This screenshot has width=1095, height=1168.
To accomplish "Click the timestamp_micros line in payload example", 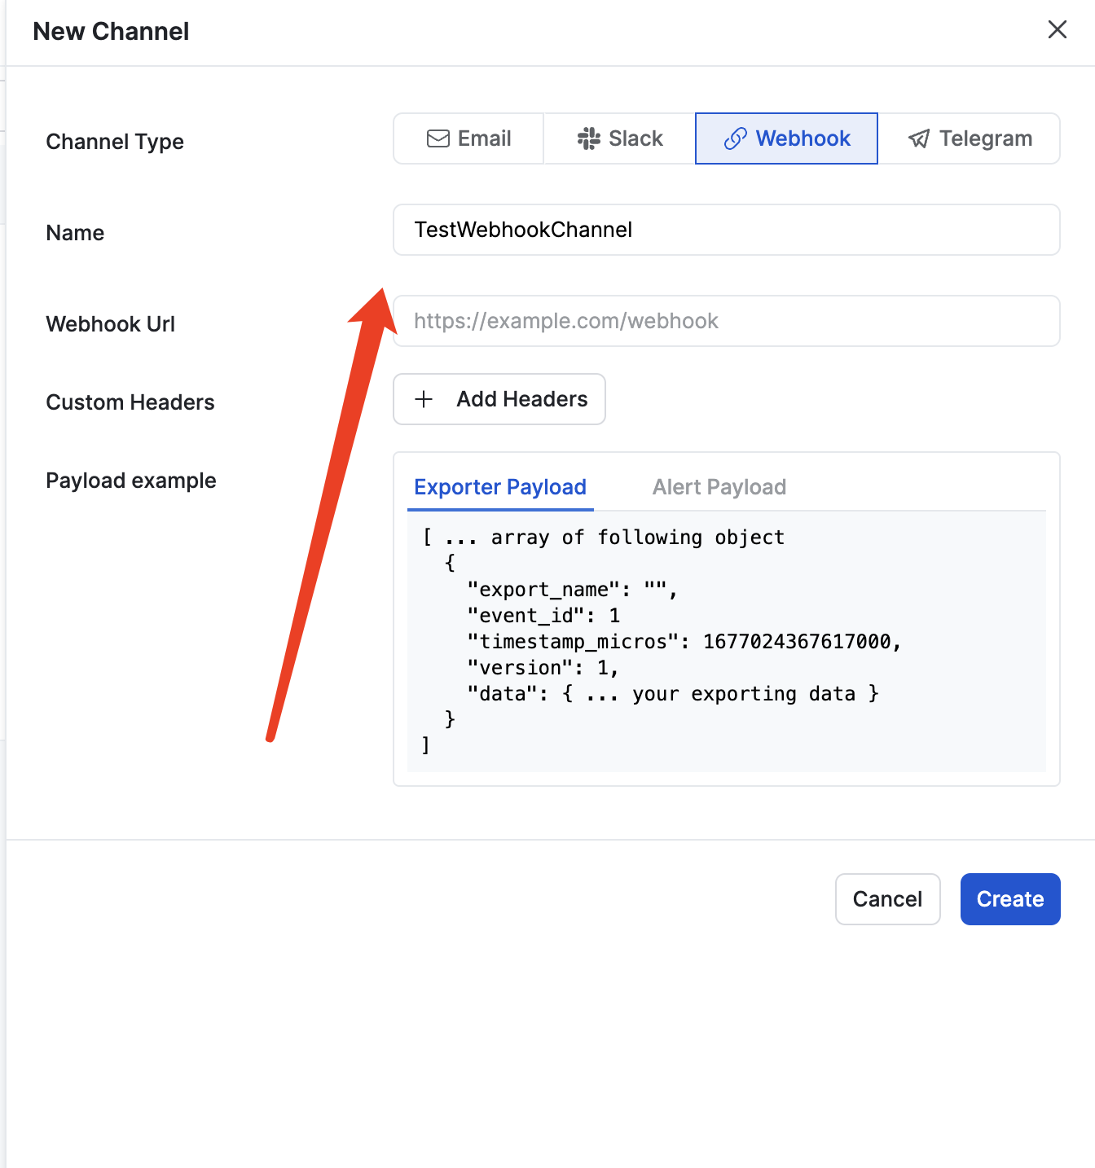I will pos(684,642).
